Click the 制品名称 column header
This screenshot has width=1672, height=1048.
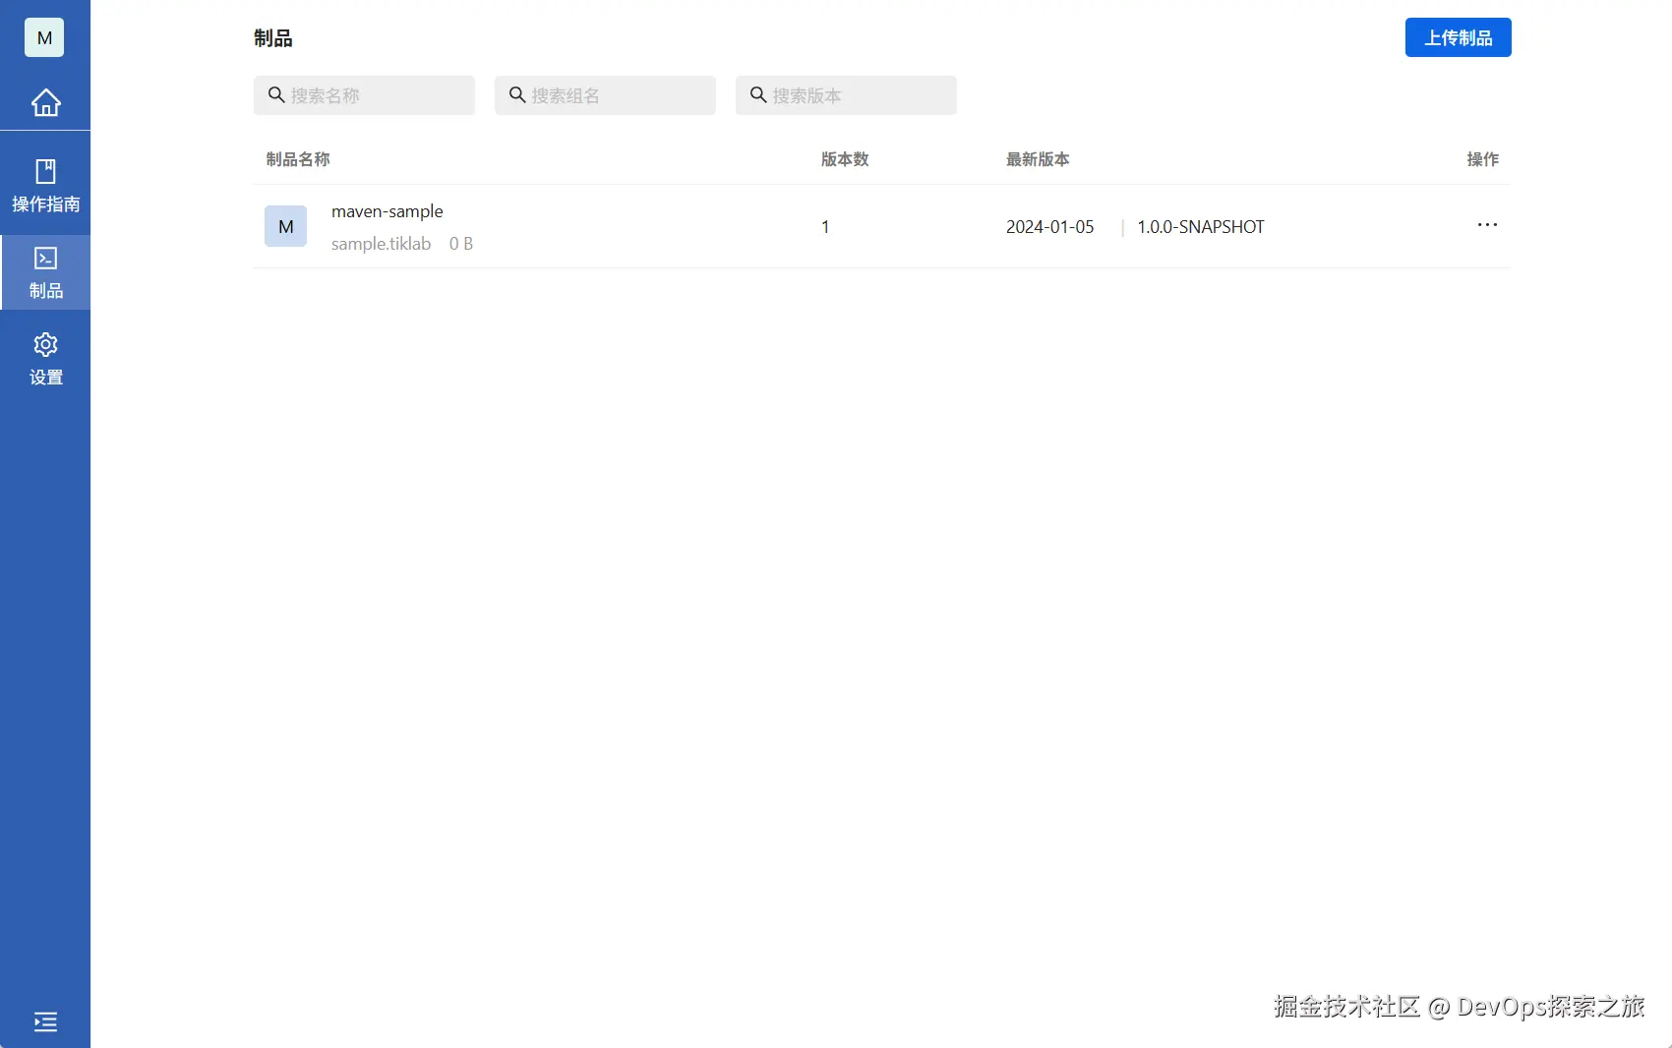coord(298,159)
